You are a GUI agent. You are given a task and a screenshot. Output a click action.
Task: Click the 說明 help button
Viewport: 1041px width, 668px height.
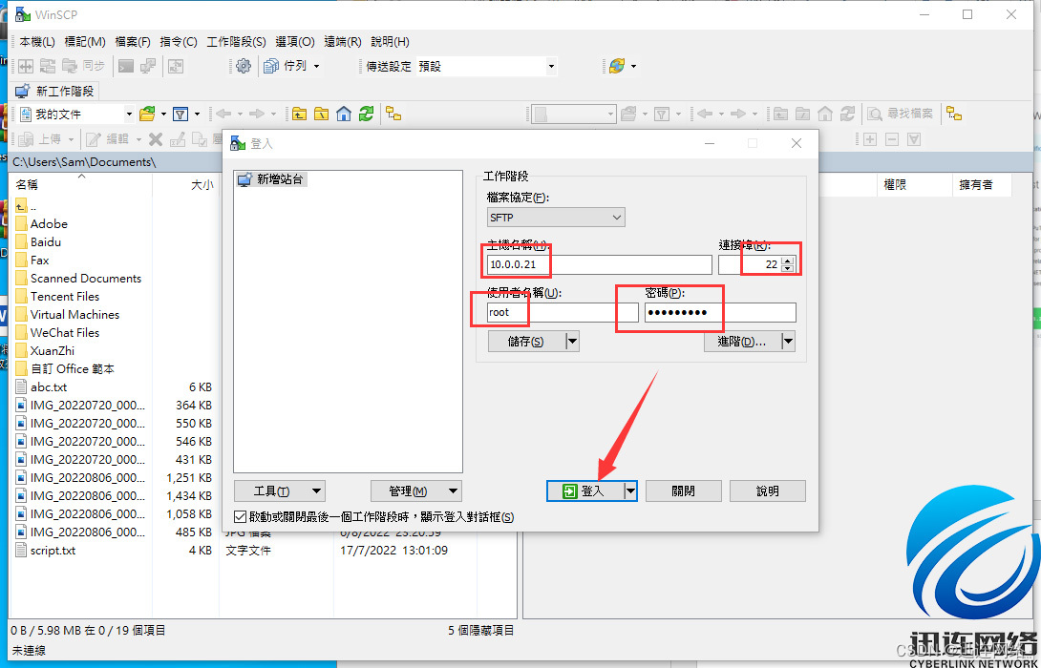click(768, 491)
